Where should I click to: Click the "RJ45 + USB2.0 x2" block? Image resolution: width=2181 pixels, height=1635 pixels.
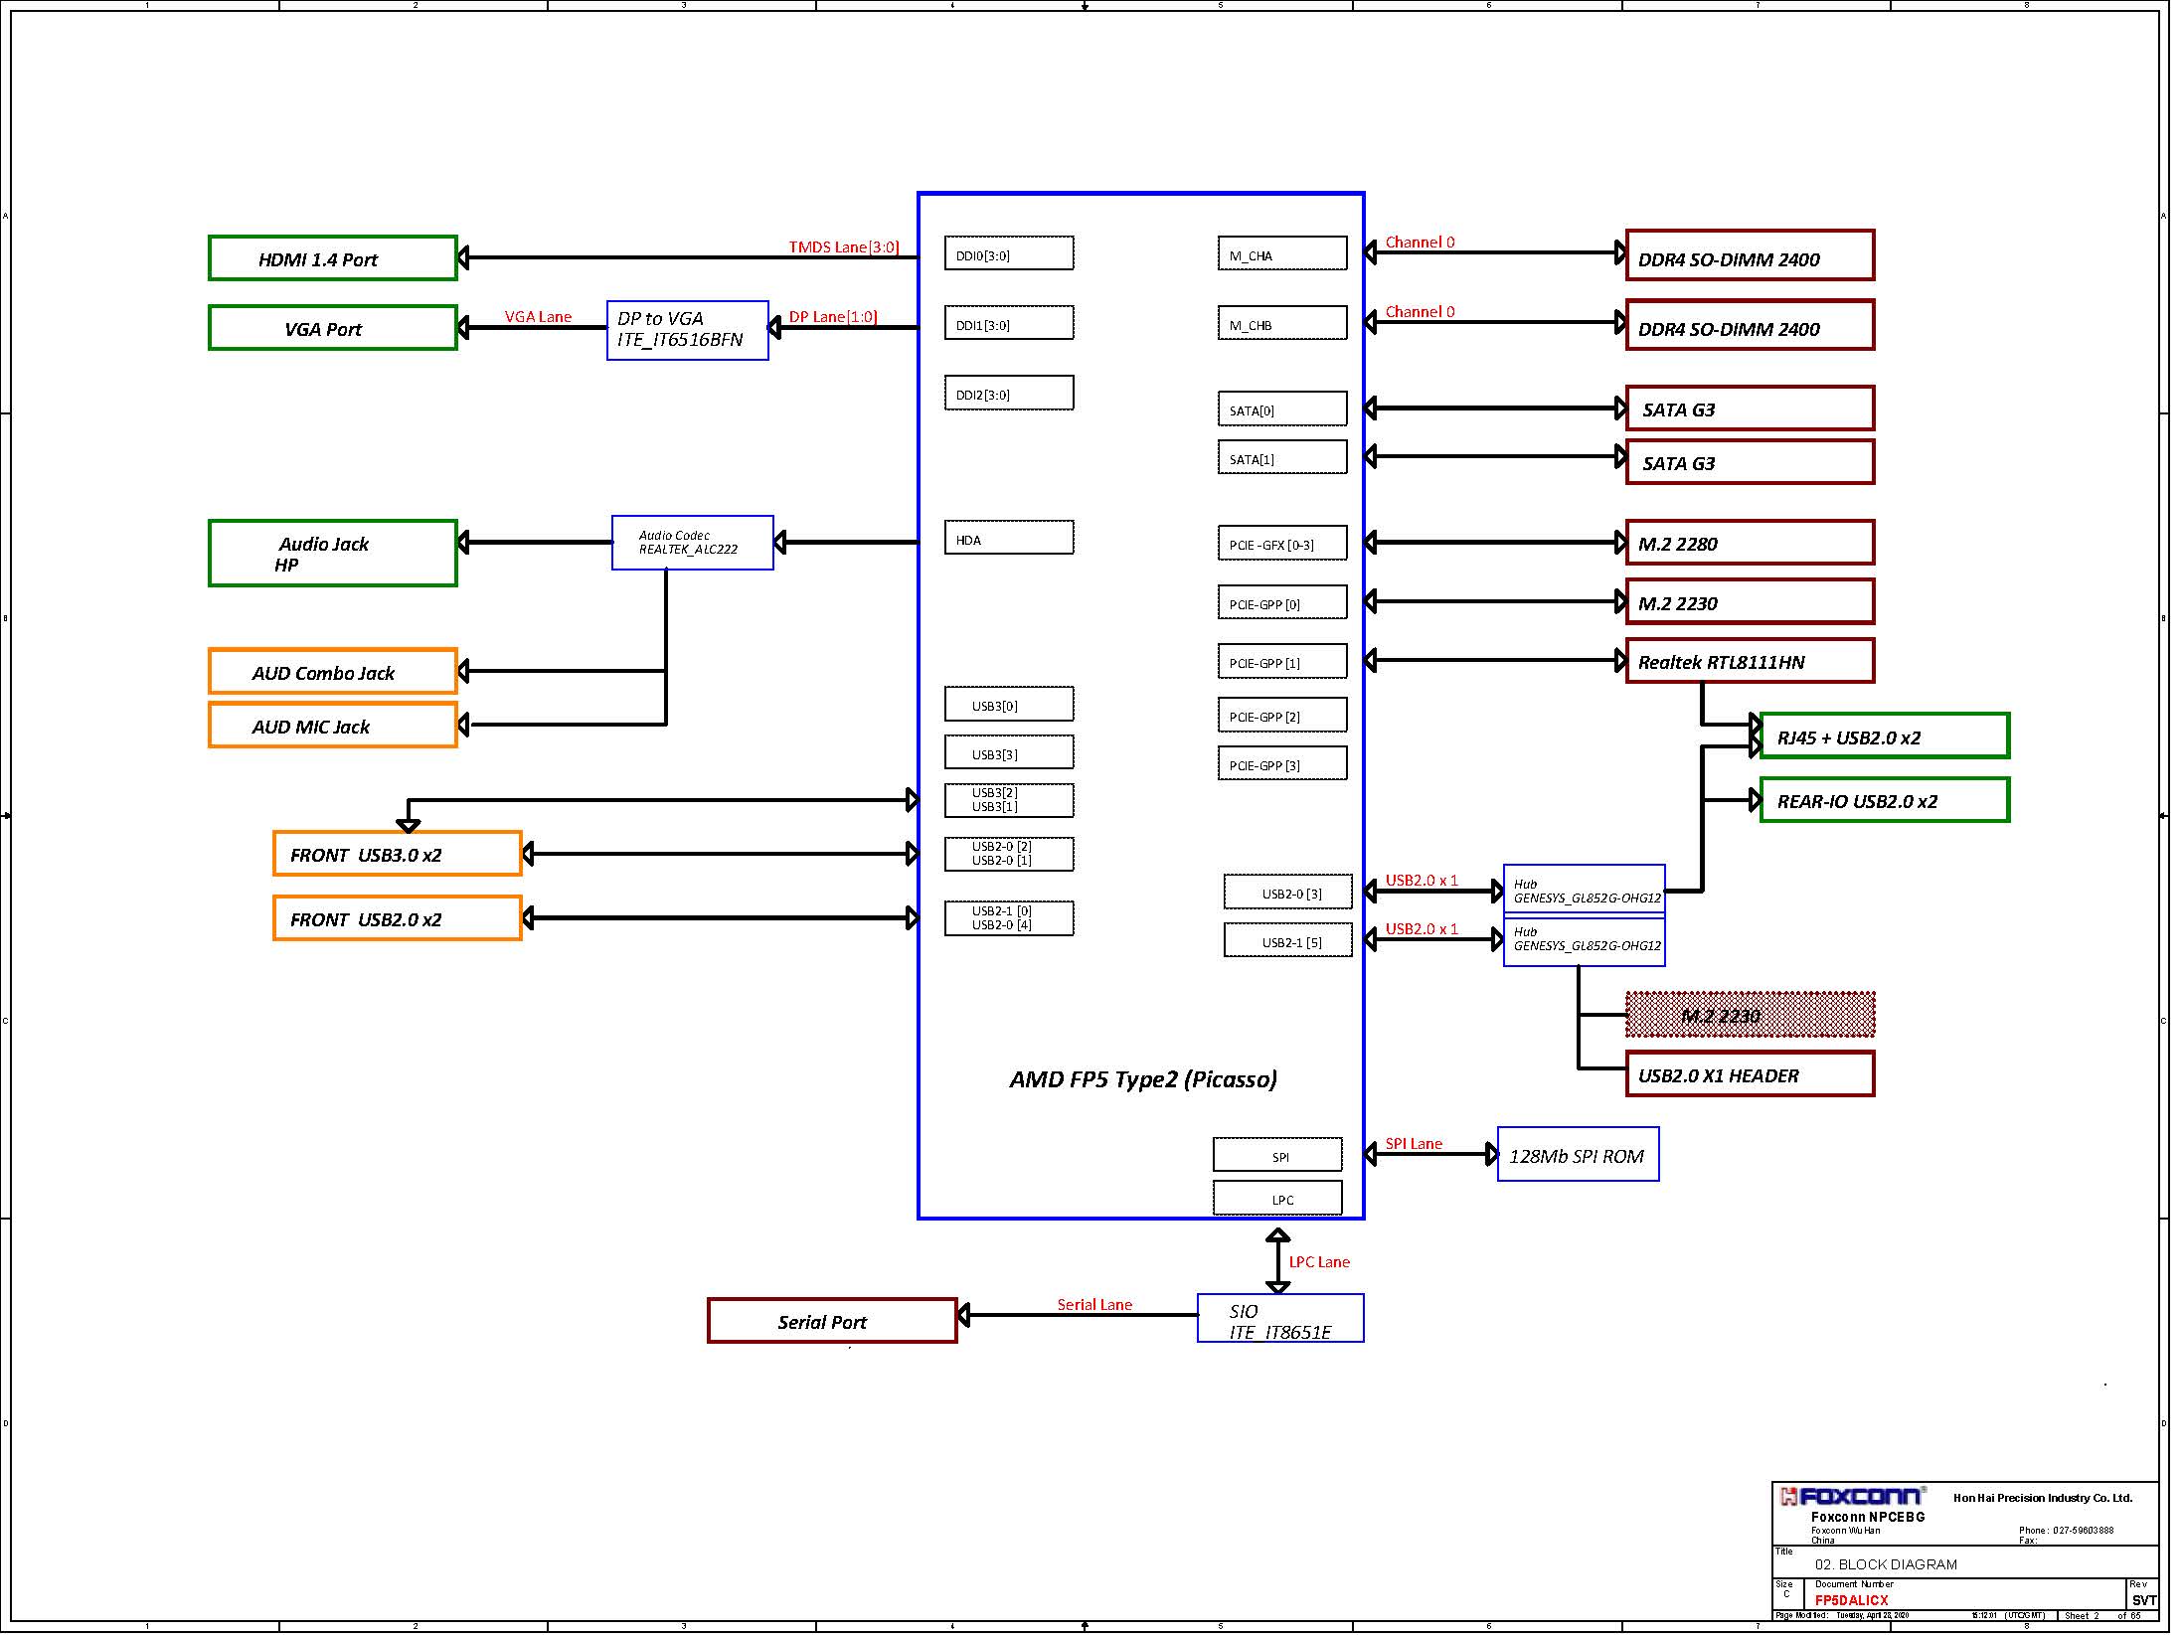click(x=1885, y=736)
